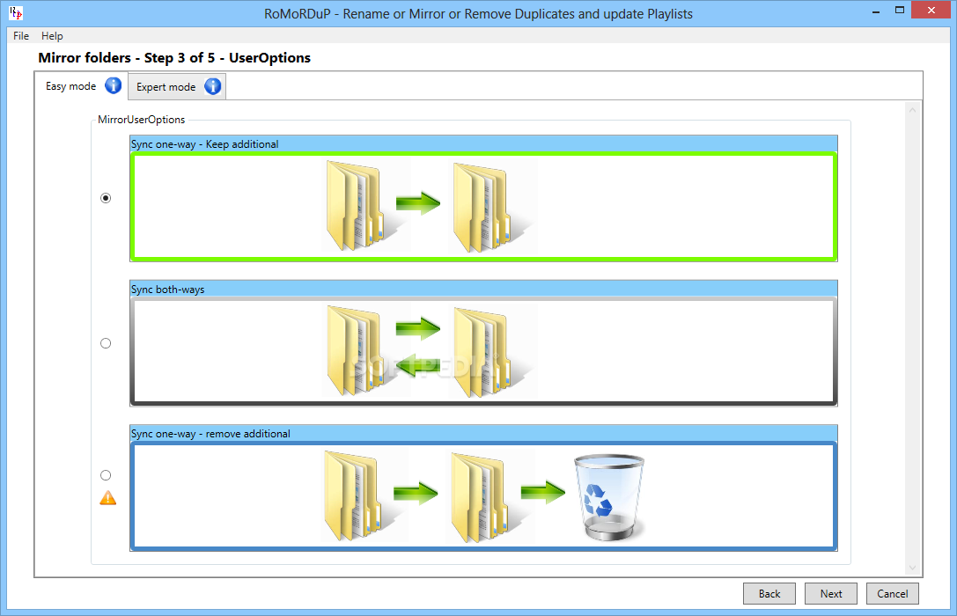Select Sync one-way remove additional radio button

point(106,475)
